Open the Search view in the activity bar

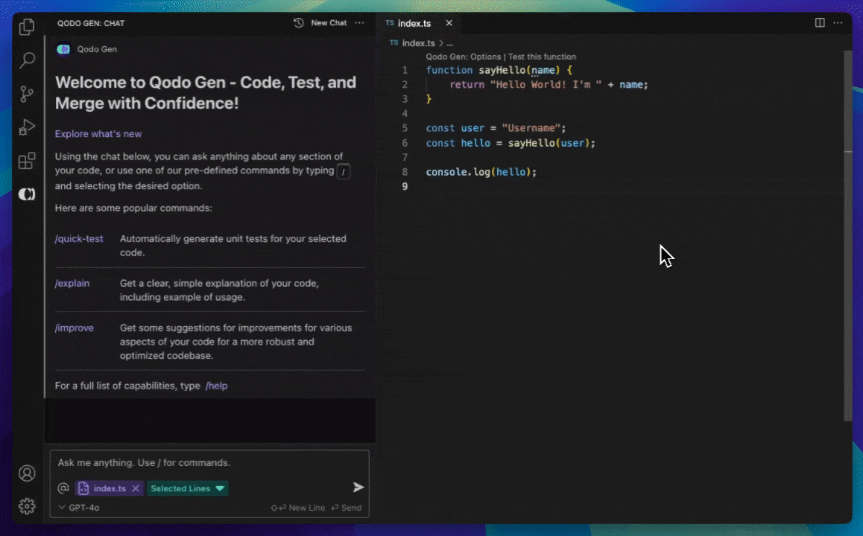click(26, 60)
